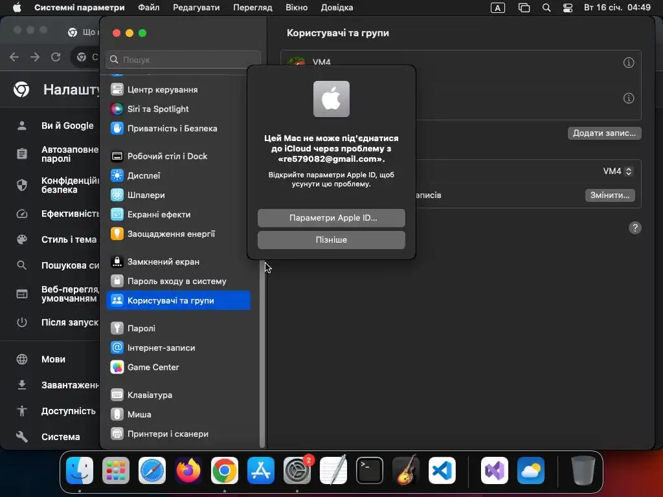Dismiss dialog with Пізніше button

(x=331, y=240)
